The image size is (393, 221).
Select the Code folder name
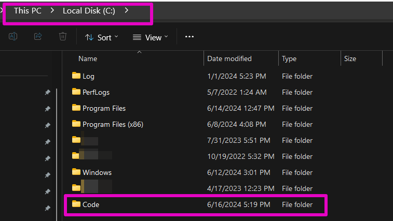coord(91,204)
